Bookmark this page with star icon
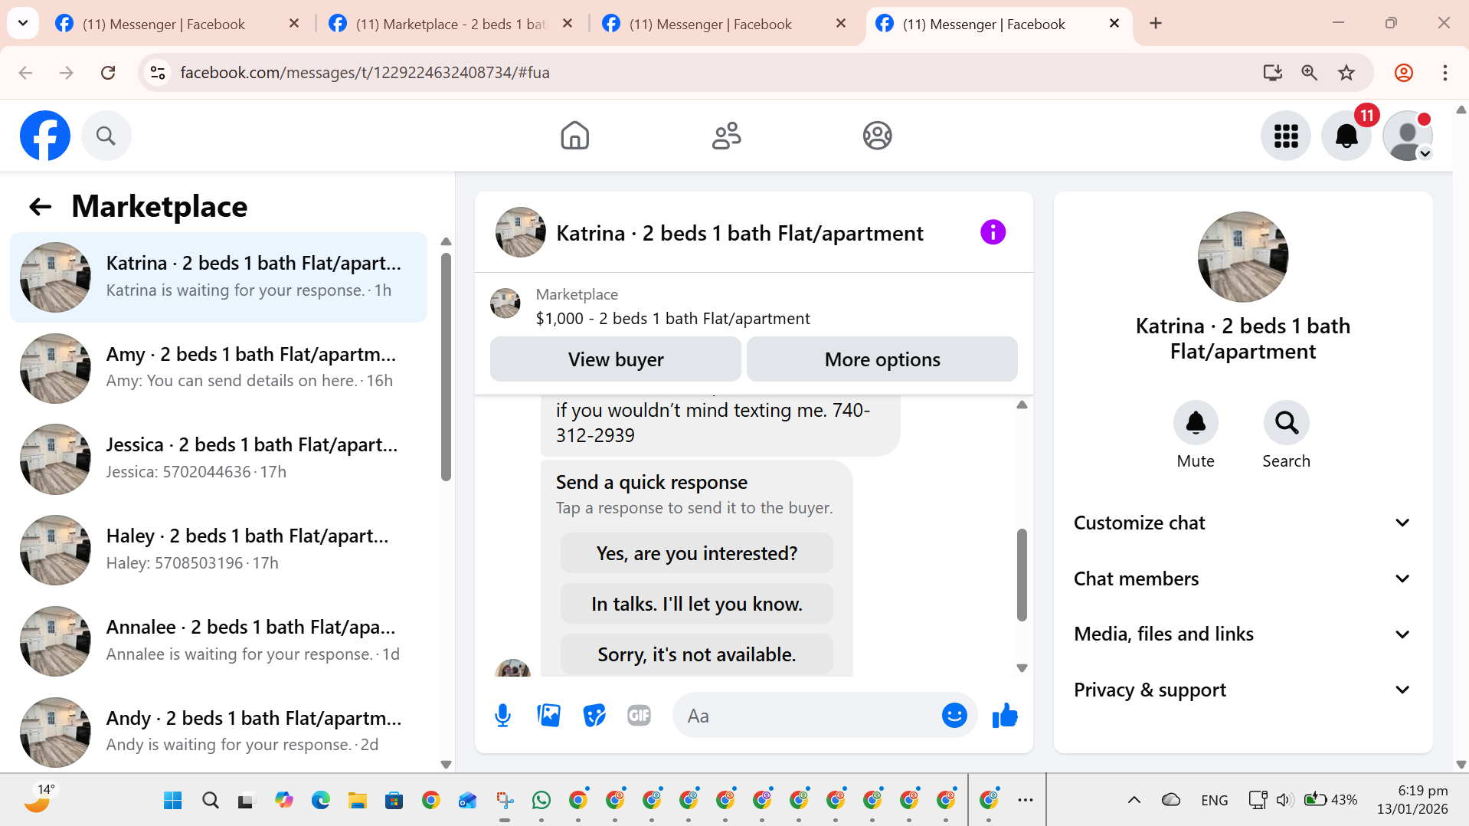1469x826 pixels. point(1346,73)
